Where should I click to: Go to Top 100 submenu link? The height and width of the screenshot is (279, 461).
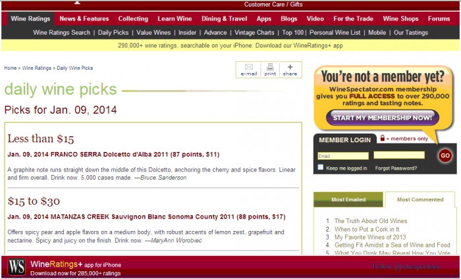(x=293, y=33)
